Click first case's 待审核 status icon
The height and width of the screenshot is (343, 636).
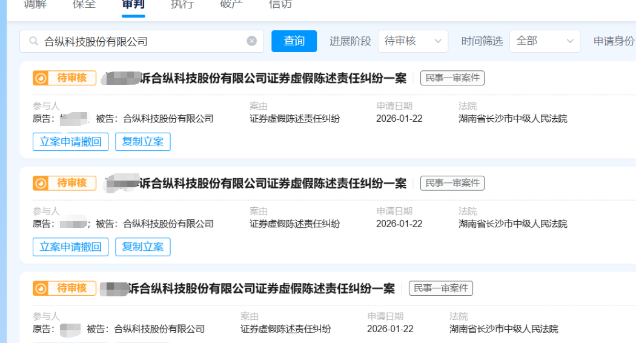pos(41,78)
